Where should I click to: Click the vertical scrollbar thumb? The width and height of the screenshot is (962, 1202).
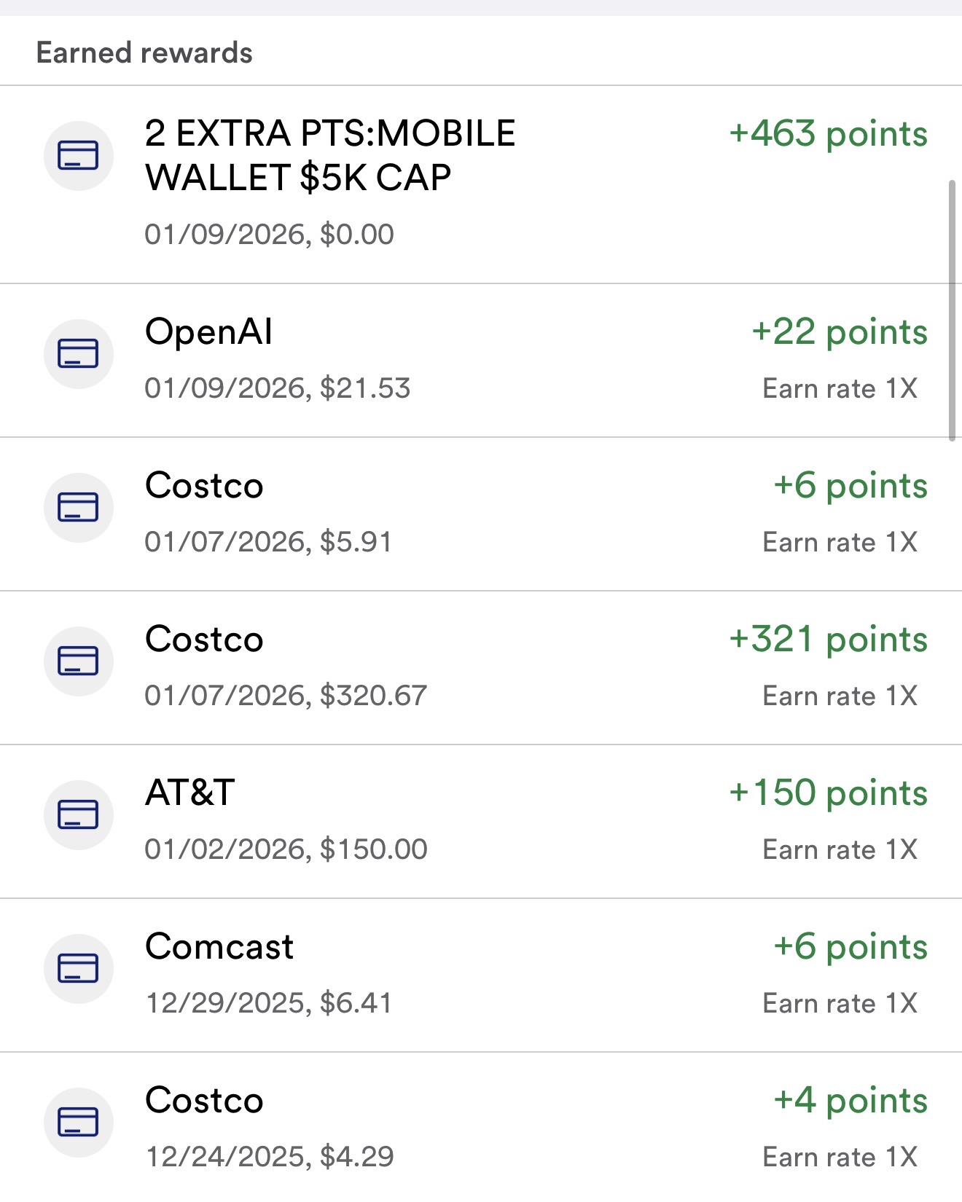click(x=952, y=310)
